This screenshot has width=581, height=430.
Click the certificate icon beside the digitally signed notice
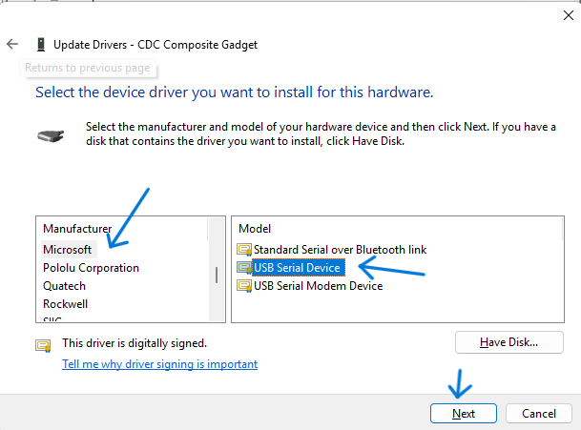click(44, 344)
